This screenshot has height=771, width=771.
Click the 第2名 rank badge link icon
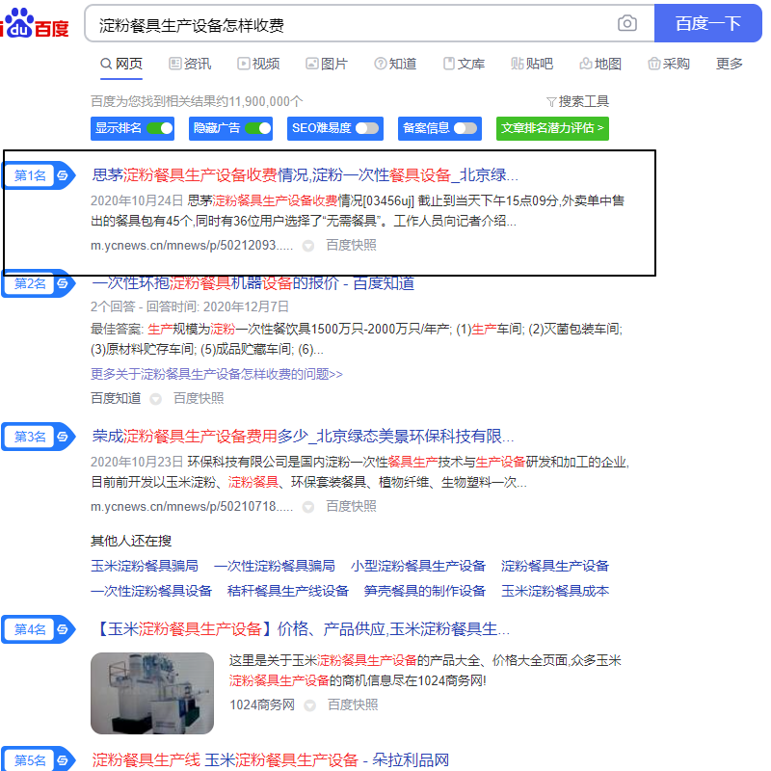click(63, 283)
